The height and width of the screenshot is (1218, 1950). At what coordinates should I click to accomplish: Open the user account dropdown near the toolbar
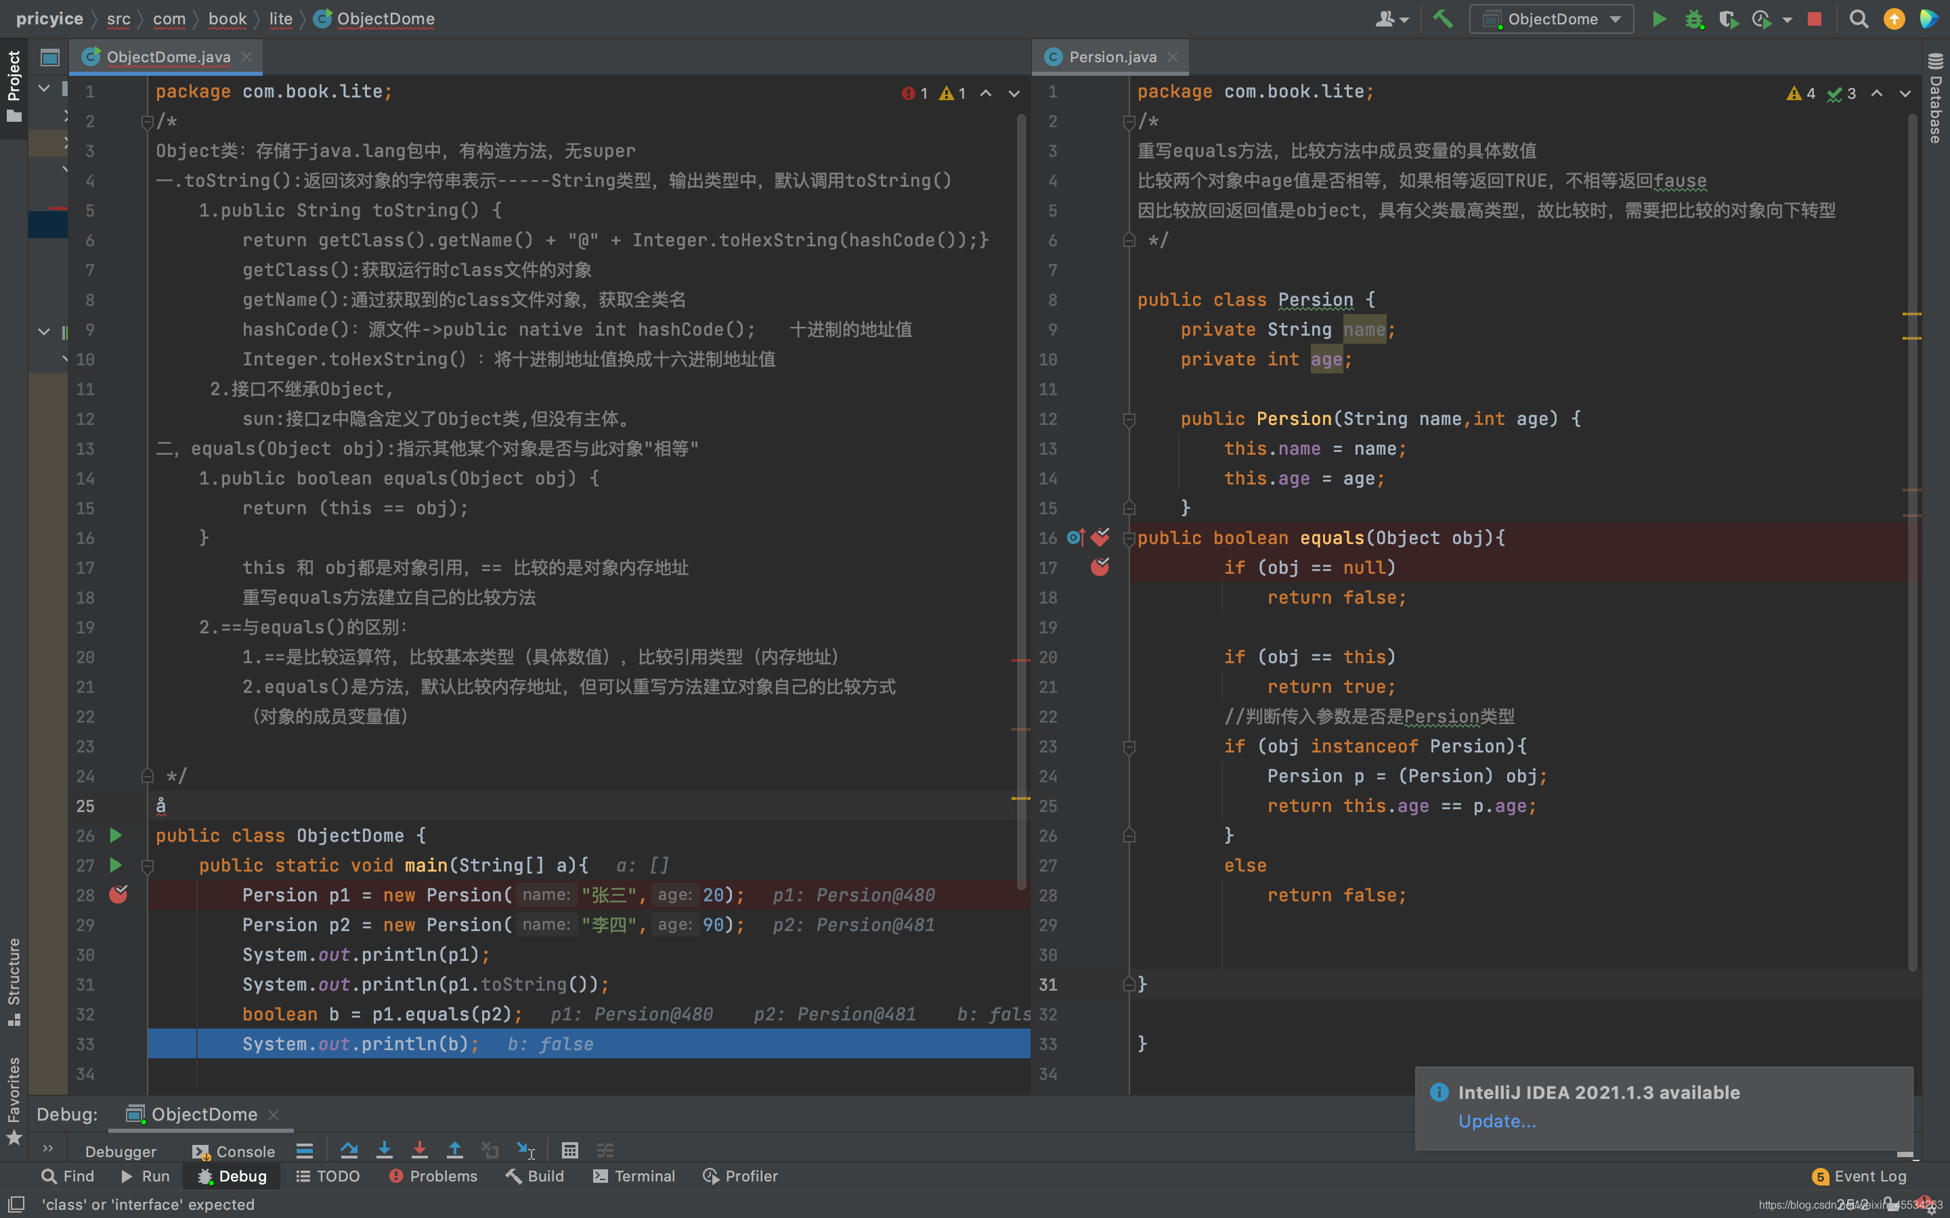coord(1393,18)
